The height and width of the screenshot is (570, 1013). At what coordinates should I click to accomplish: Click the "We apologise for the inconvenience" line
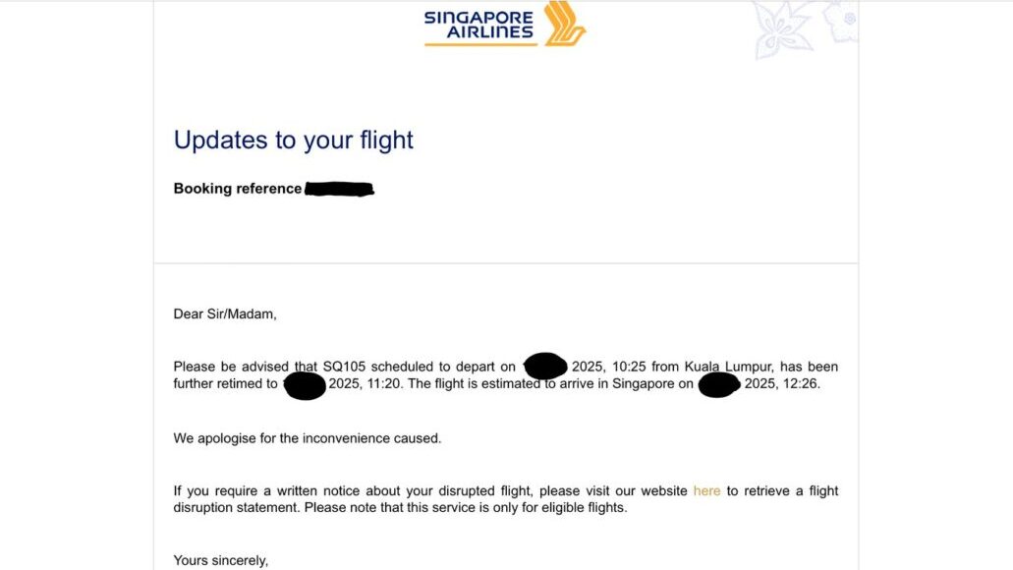[308, 438]
